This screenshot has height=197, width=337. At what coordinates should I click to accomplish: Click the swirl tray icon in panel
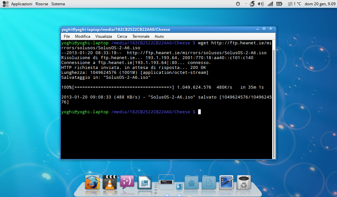pos(252,4)
